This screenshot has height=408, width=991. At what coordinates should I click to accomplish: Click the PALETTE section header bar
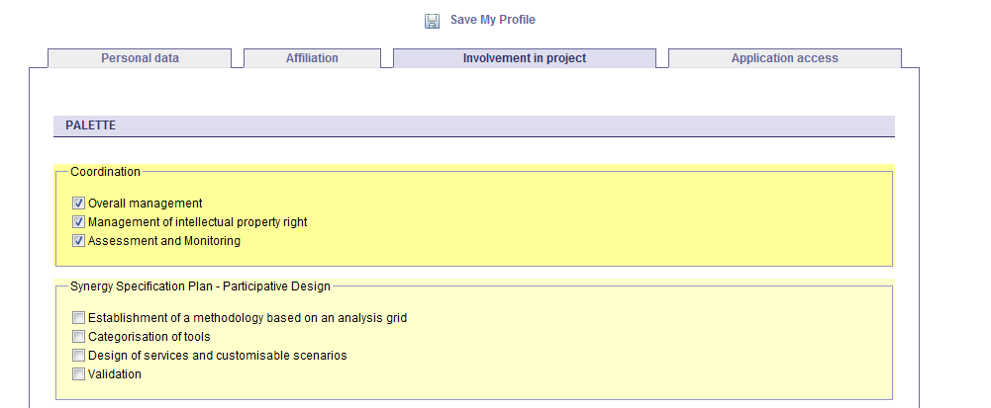[473, 125]
